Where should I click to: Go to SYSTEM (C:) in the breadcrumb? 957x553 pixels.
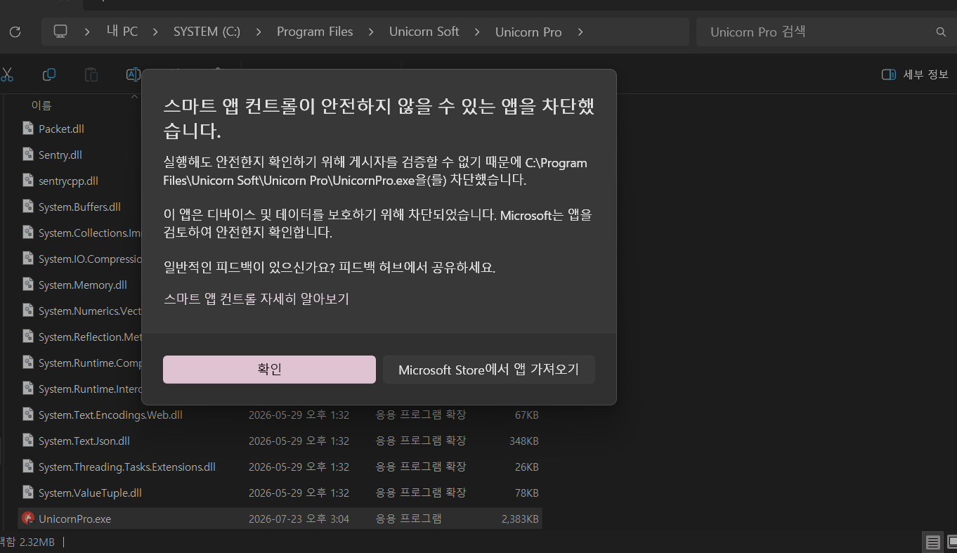point(207,32)
